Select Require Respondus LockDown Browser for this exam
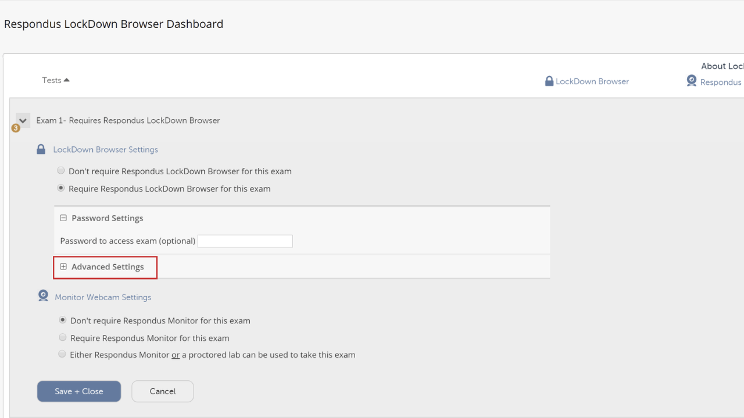744x418 pixels. click(x=61, y=188)
